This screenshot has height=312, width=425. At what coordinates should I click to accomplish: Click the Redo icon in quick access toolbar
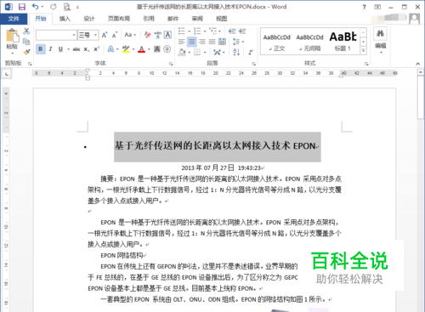coord(54,7)
